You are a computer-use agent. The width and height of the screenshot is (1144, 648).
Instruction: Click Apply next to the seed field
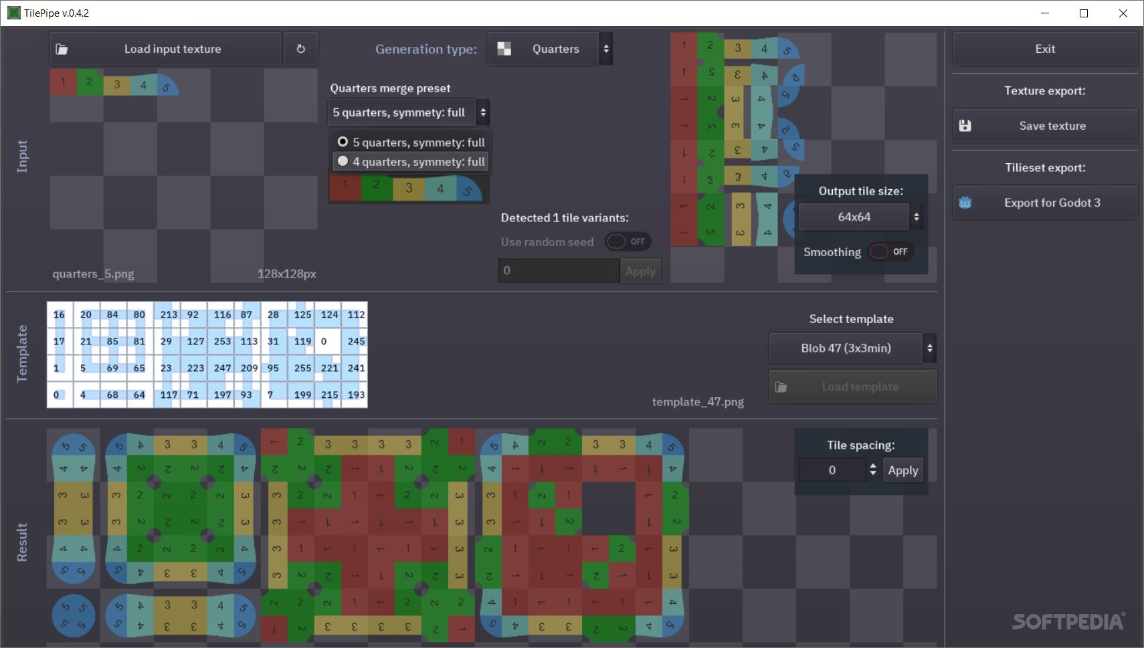[x=640, y=271]
